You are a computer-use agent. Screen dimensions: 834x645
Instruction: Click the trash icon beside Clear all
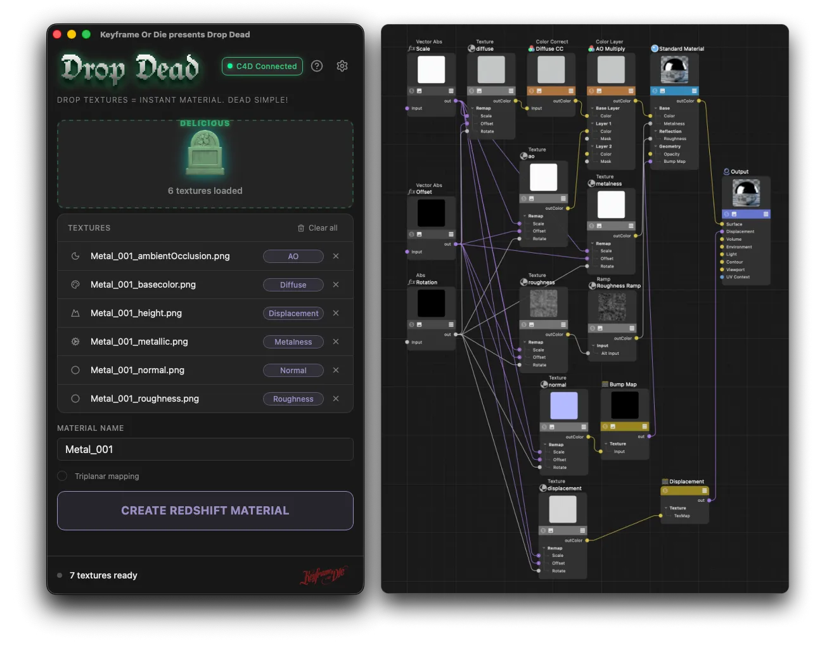point(300,228)
